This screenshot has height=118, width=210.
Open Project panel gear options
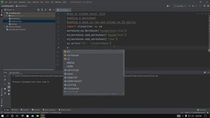[50, 10]
